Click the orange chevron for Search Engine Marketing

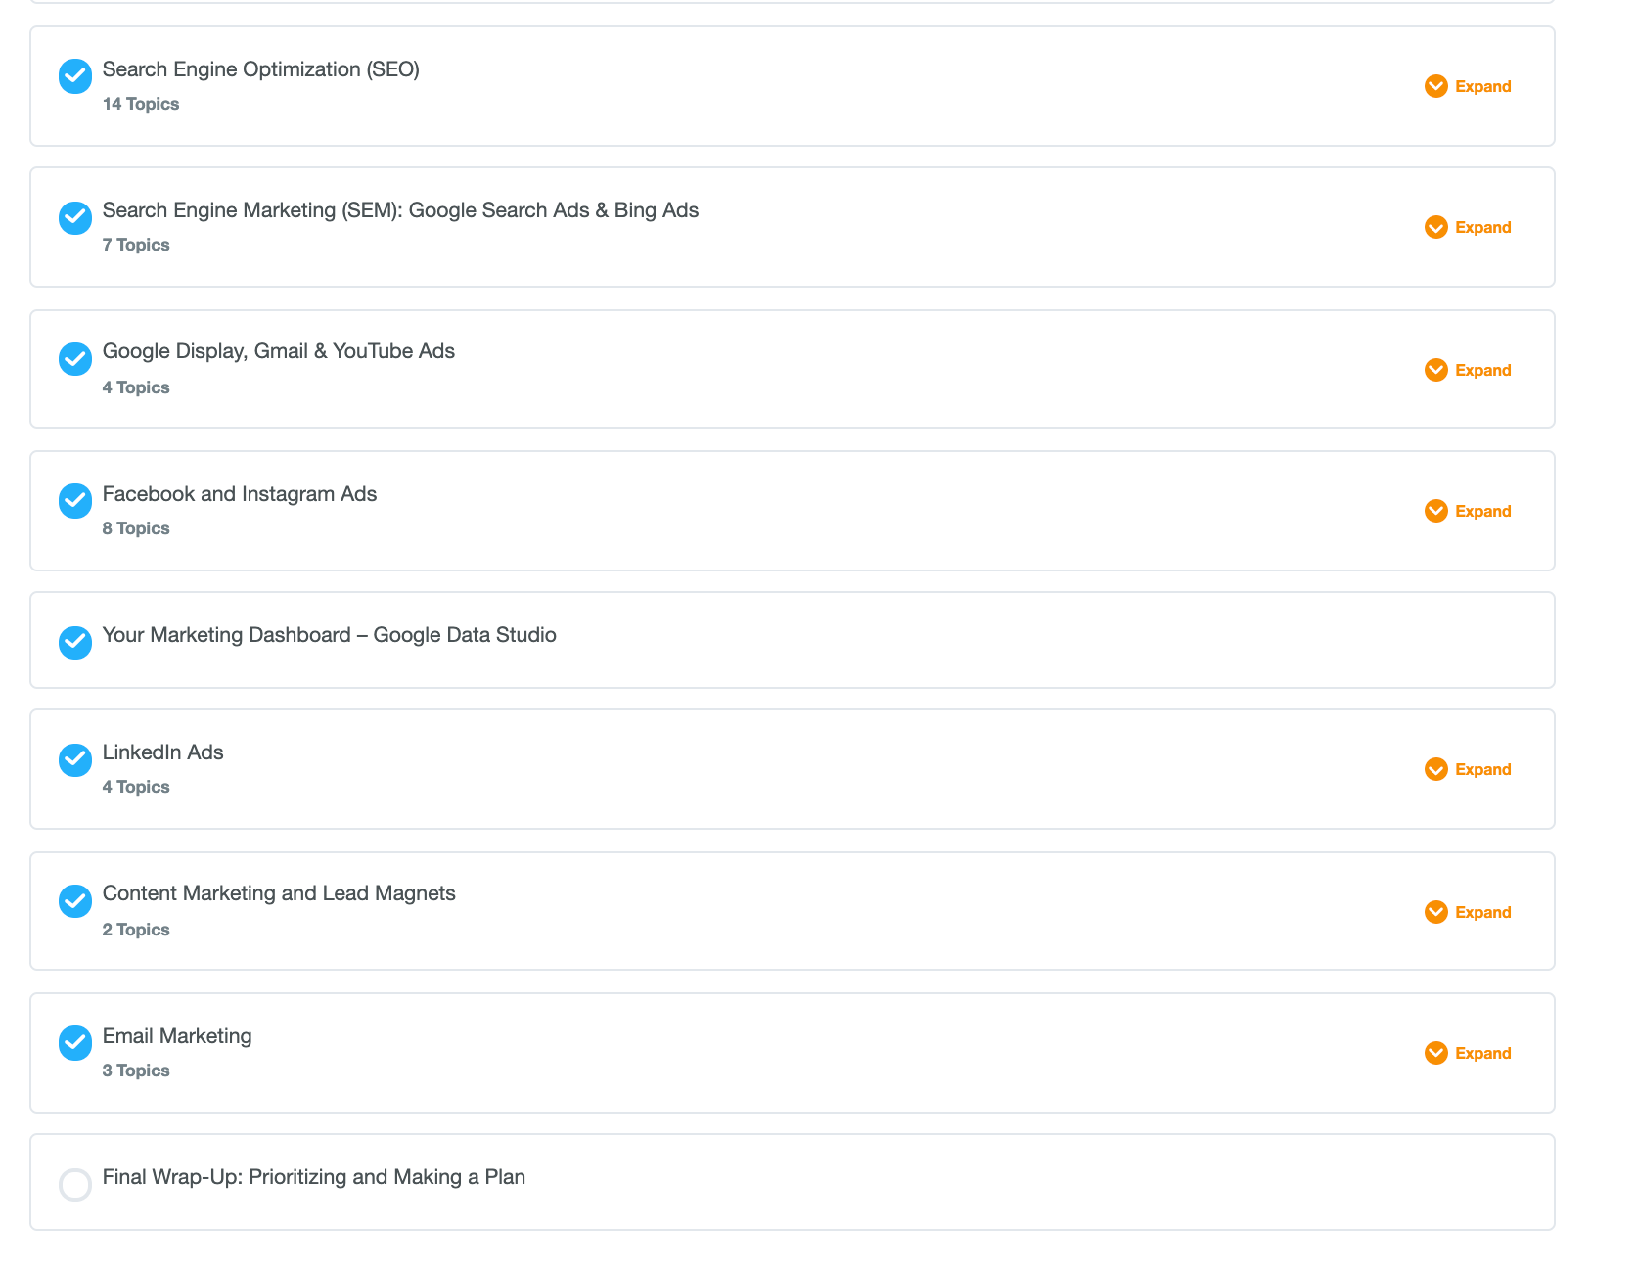1436,227
